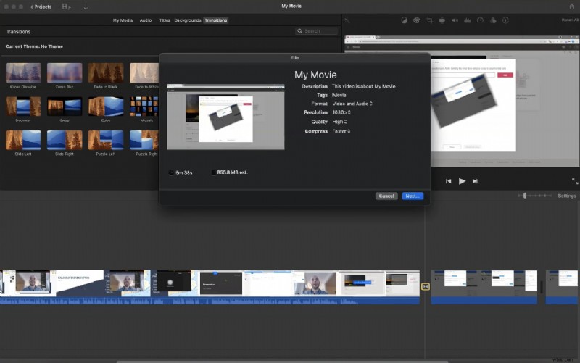Open the color balance tool
Viewport: 580px width, 363px height.
(405, 20)
